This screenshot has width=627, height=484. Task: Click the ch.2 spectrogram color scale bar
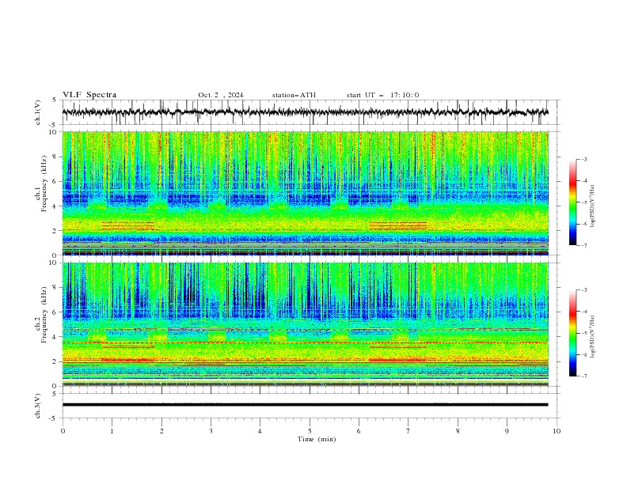(572, 333)
